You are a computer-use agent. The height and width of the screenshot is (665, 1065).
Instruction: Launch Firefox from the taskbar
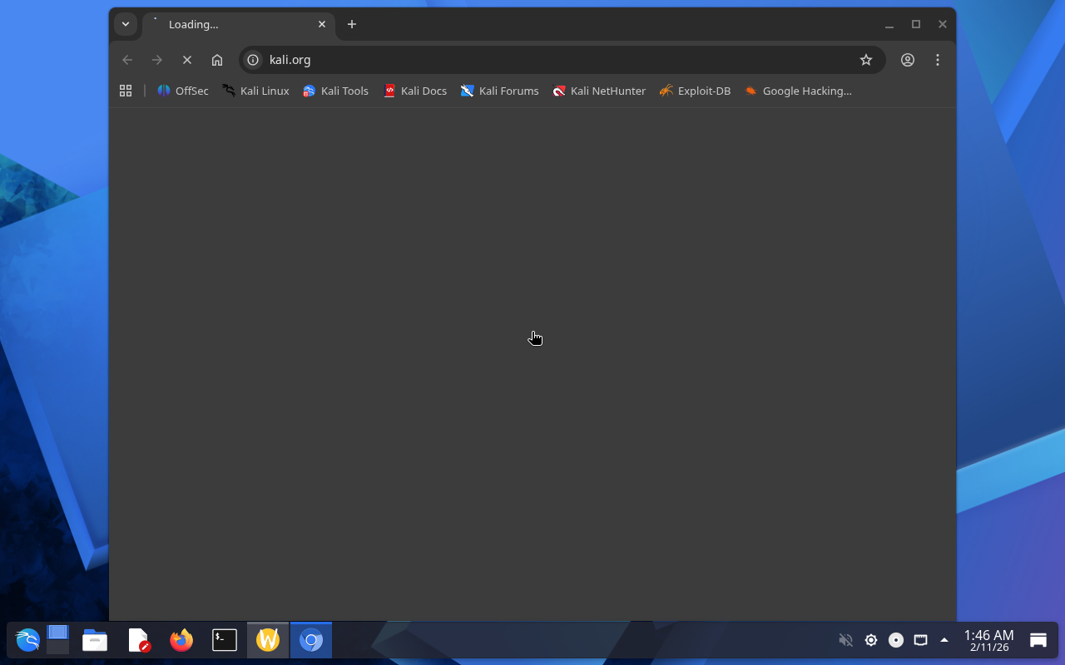coord(181,640)
